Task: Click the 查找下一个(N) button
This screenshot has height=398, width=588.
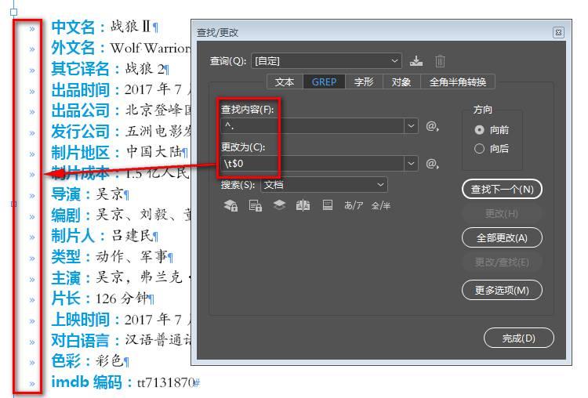Action: (x=502, y=190)
